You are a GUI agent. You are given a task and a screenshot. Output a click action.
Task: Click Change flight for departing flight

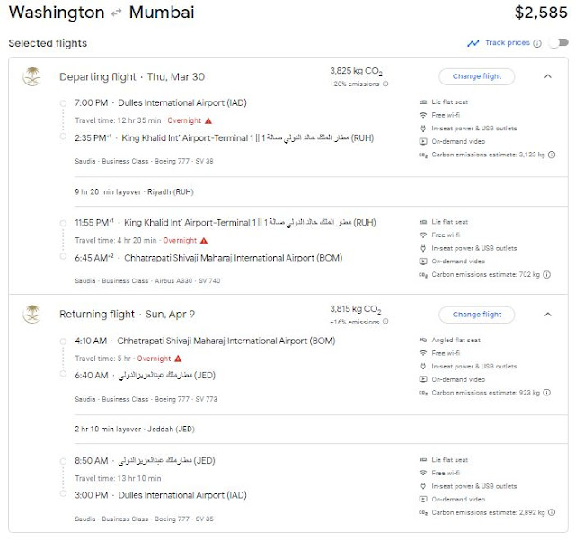click(476, 76)
